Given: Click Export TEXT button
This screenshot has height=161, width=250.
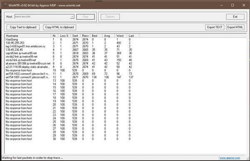Looking at the screenshot, I should [215, 27].
